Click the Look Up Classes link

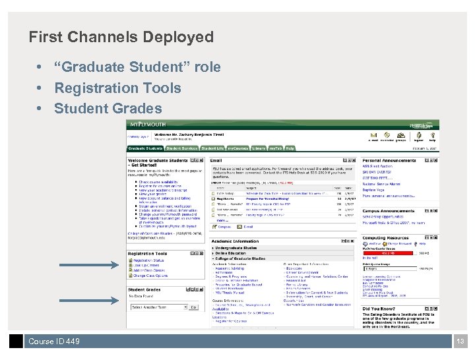coord(146,266)
